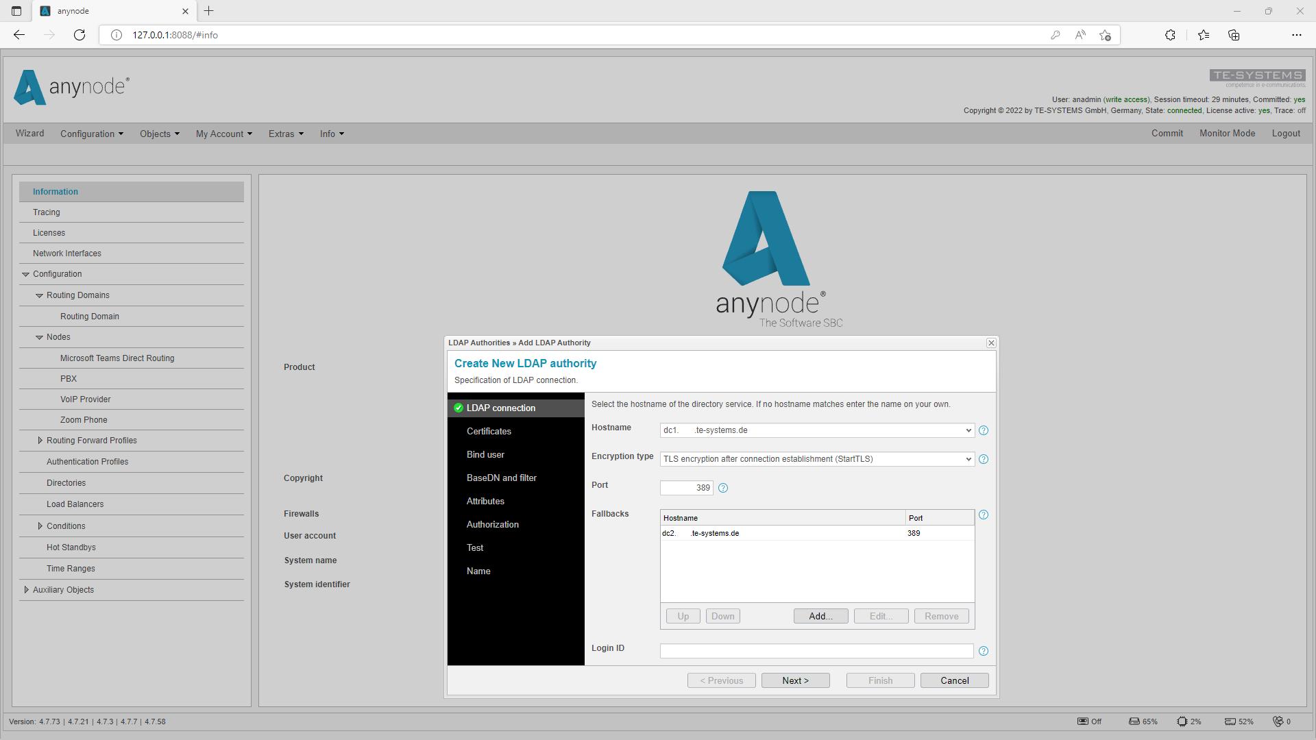Click help icon beside Encryption type
Image resolution: width=1316 pixels, height=740 pixels.
tap(984, 459)
